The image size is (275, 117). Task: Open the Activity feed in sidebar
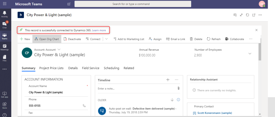coord(5,14)
